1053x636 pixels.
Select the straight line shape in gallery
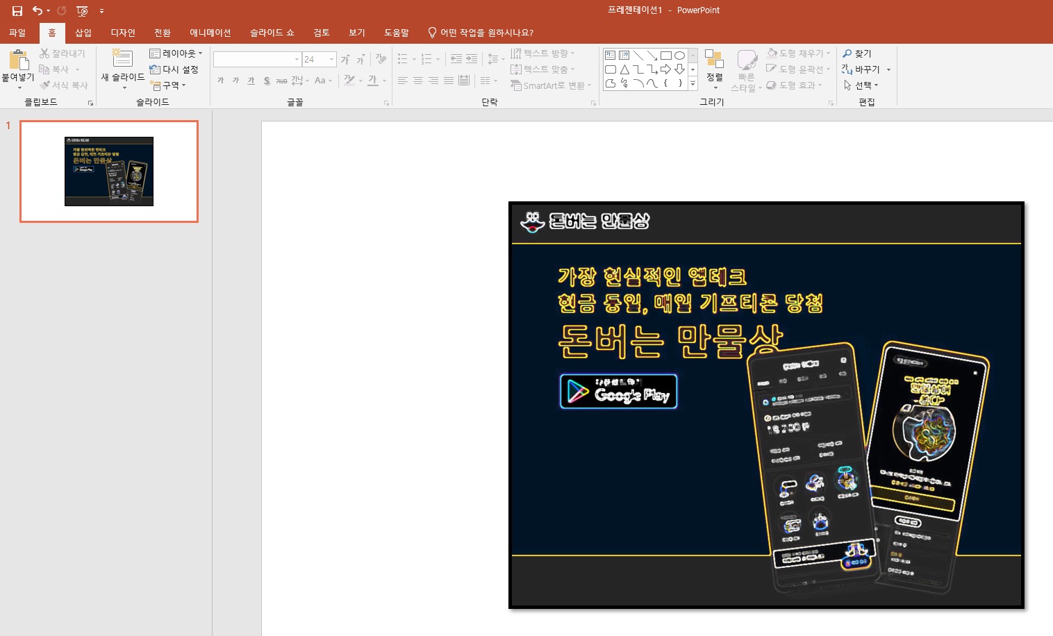[x=638, y=56]
